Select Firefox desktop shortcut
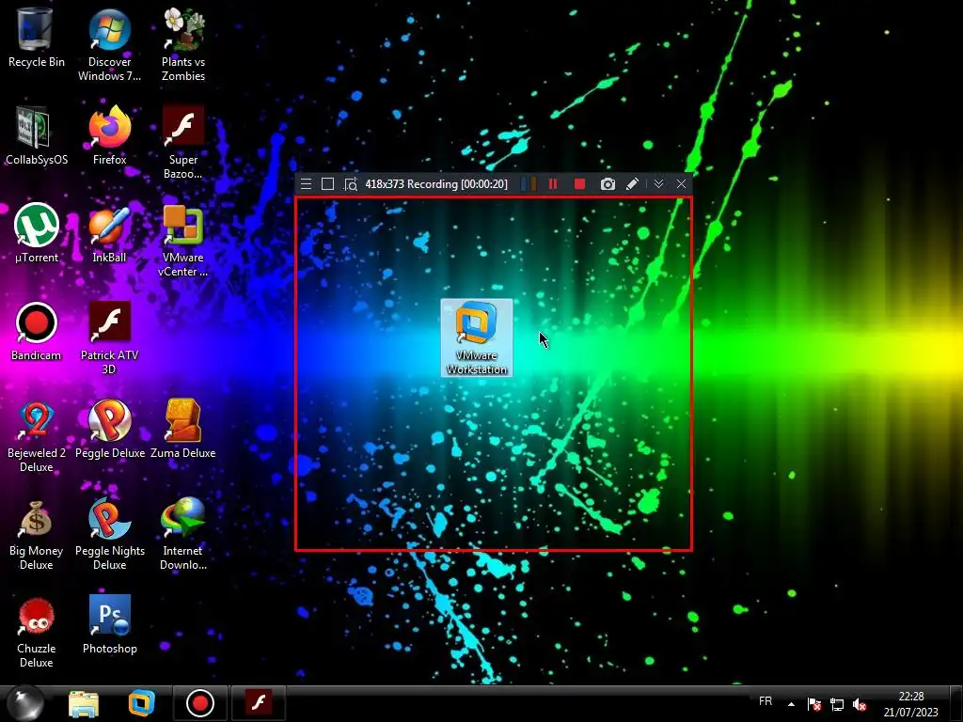963x722 pixels. click(109, 135)
